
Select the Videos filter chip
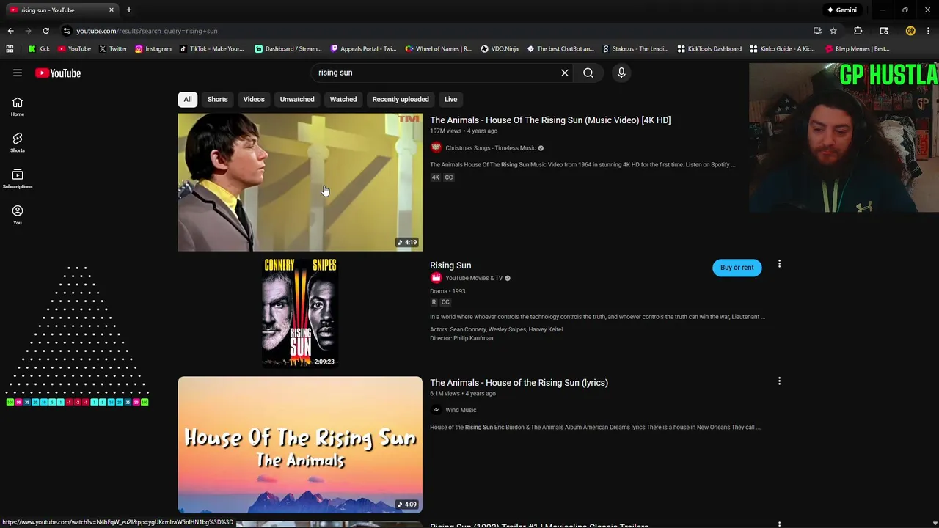254,99
